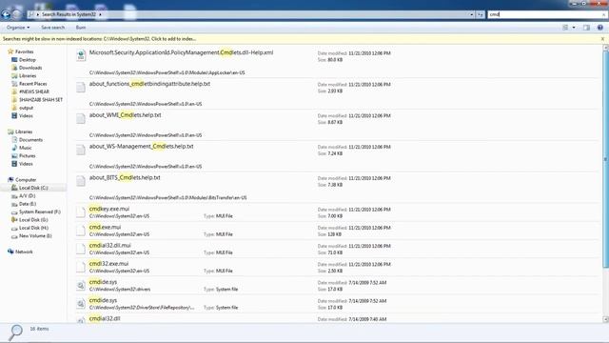The height and width of the screenshot is (343, 609).
Task: Open the #NEWS SHEAR folder
Action: click(34, 91)
